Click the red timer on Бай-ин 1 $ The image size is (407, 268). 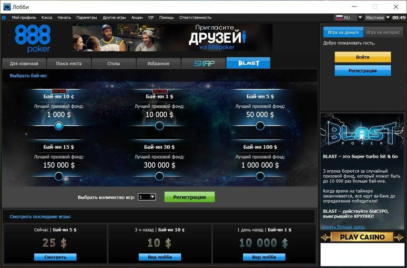160,91
